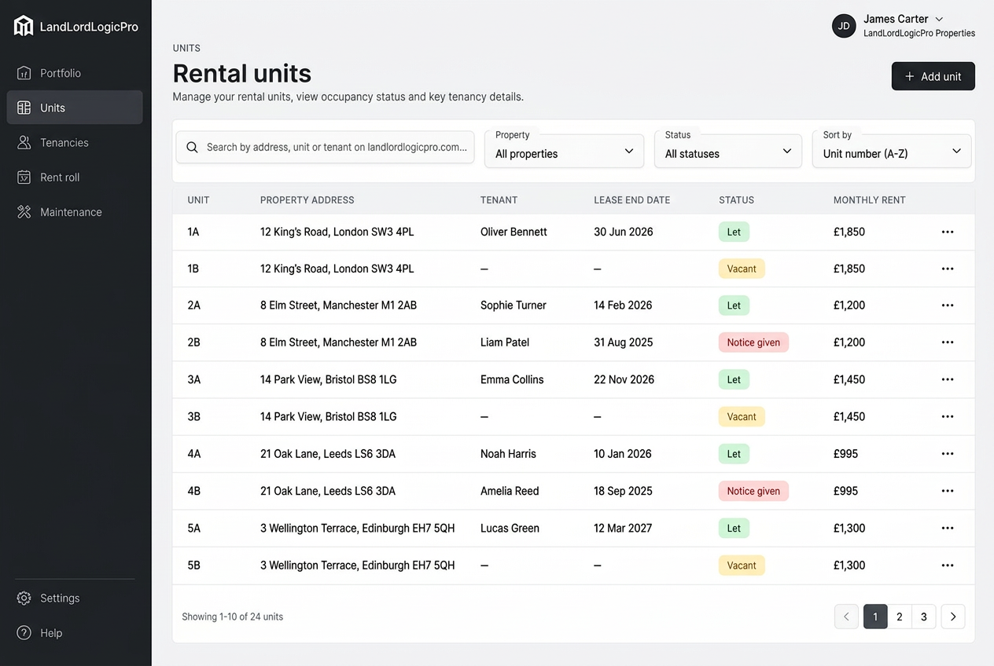Open the more options menu for unit 3B
Viewport: 994px width, 666px height.
948,416
